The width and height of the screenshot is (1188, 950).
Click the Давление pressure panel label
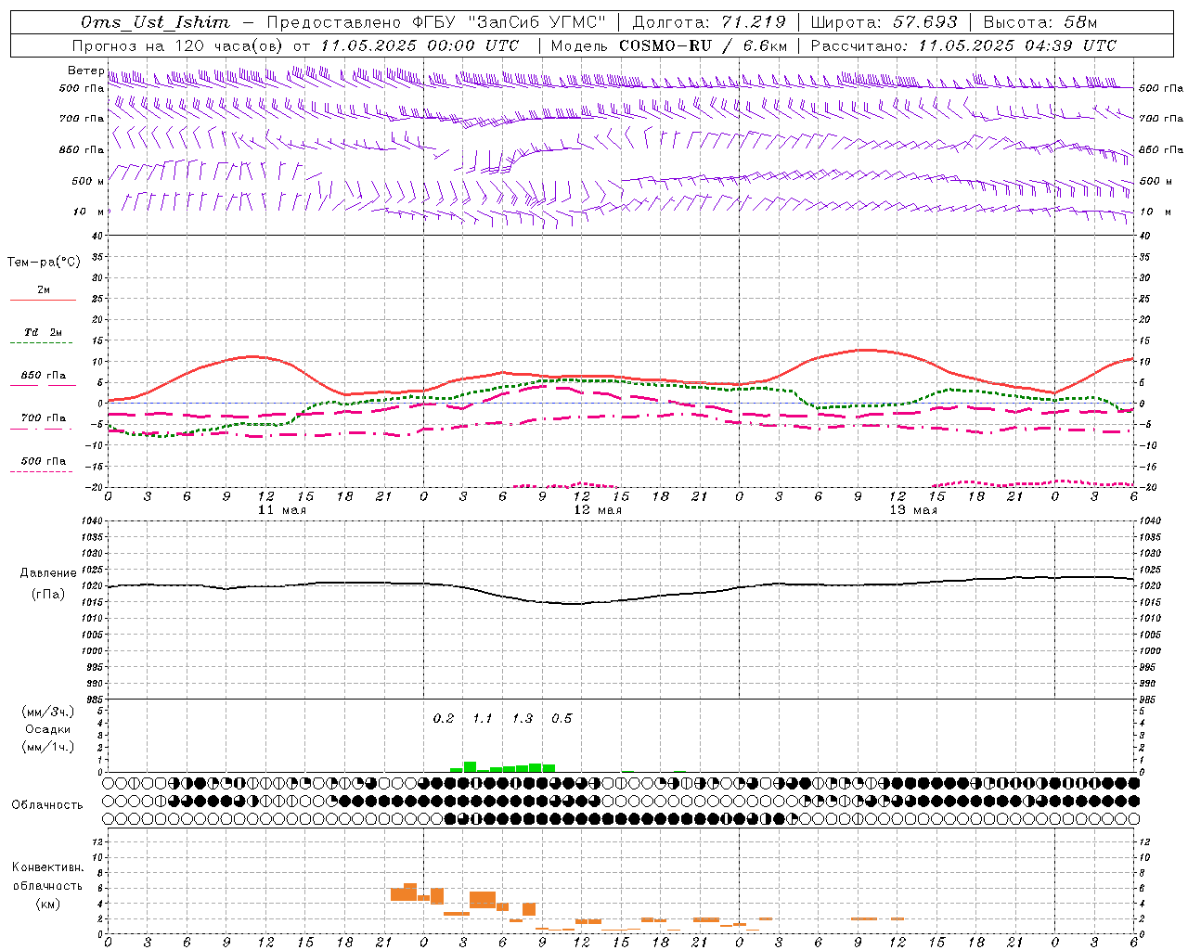coord(48,573)
